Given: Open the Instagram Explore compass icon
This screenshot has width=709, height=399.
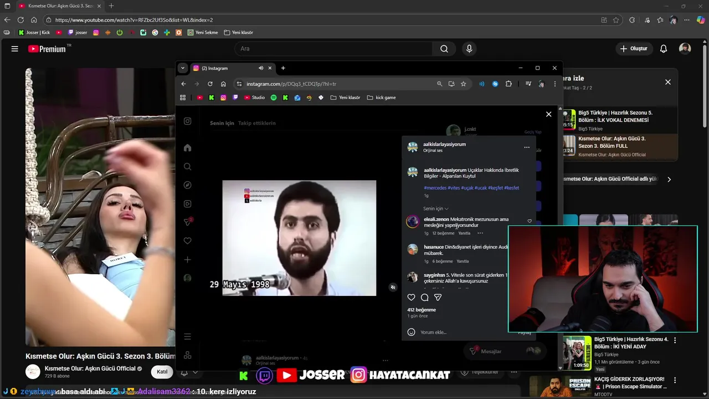Looking at the screenshot, I should 187,185.
